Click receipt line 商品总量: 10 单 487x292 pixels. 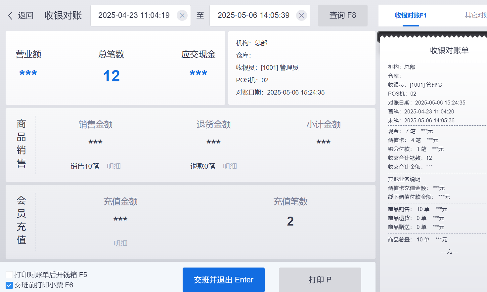(x=418, y=239)
